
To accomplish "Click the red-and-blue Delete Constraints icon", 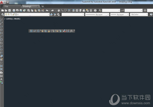I will coord(64,31).
